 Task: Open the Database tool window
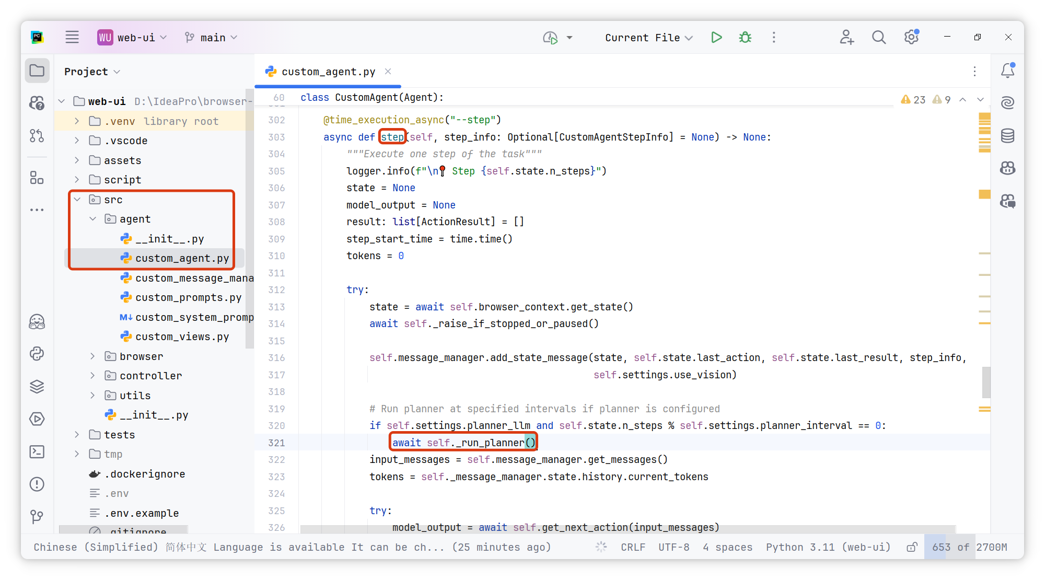point(1008,136)
